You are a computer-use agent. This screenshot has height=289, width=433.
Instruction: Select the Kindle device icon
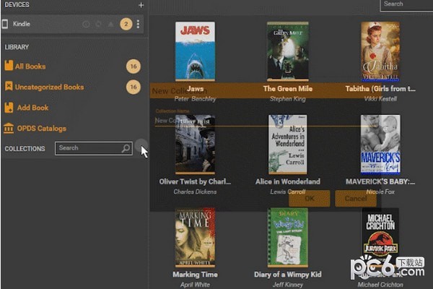coord(5,24)
